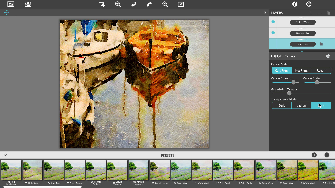Choose Cold Press canvas style
The image size is (335, 188).
click(282, 70)
